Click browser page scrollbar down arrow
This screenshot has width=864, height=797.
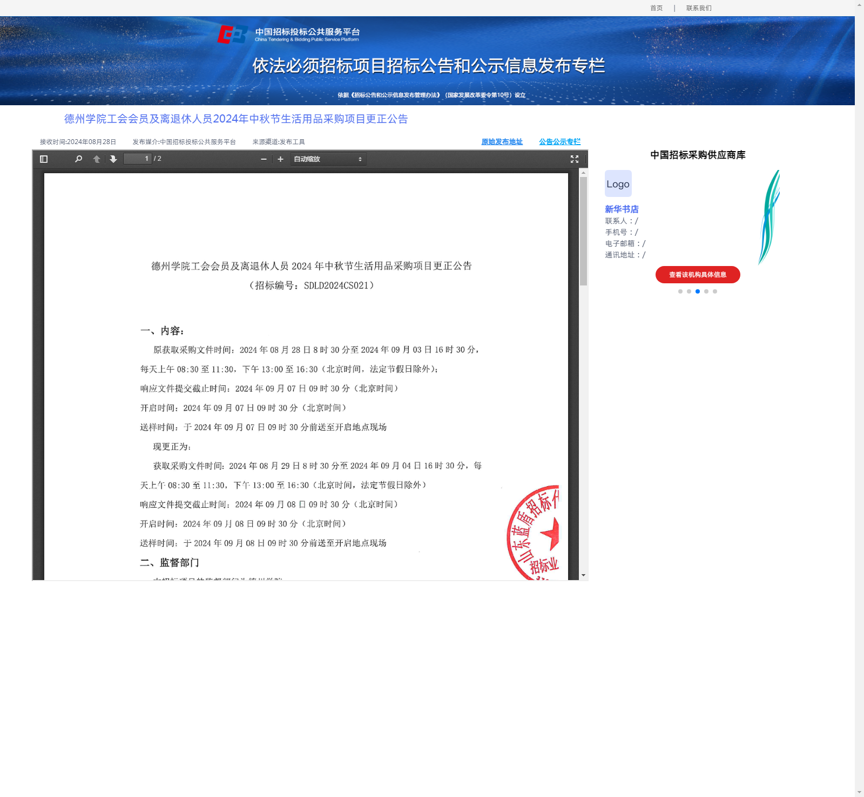click(x=859, y=793)
